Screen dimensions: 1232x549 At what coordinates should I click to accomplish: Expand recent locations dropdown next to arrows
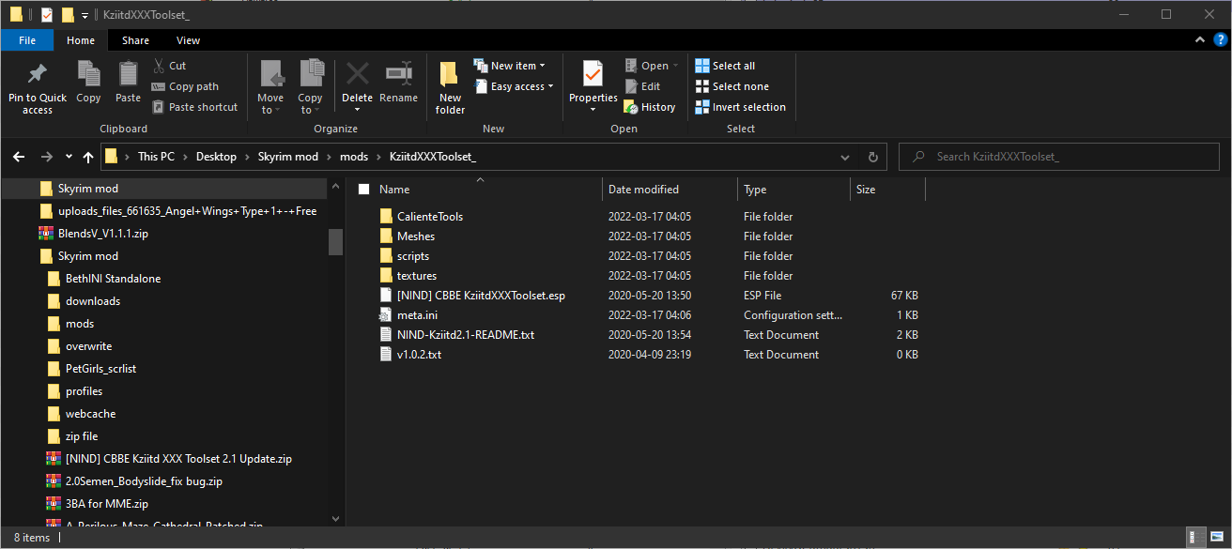[69, 157]
